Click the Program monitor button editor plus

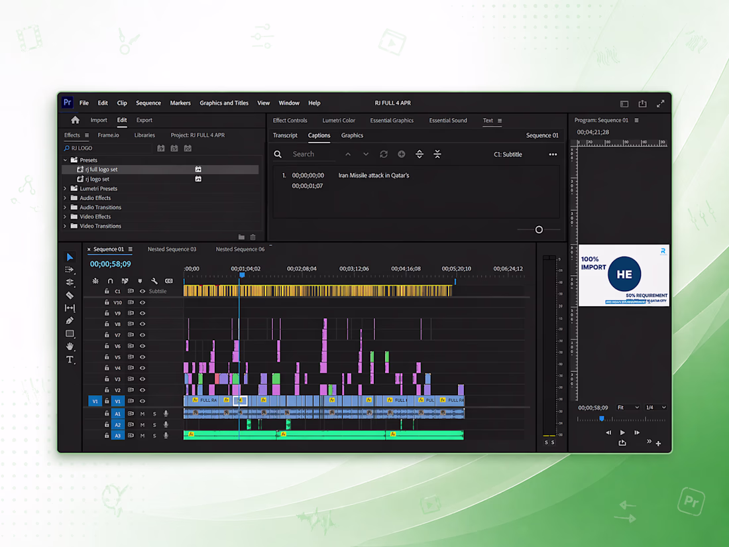coord(658,444)
